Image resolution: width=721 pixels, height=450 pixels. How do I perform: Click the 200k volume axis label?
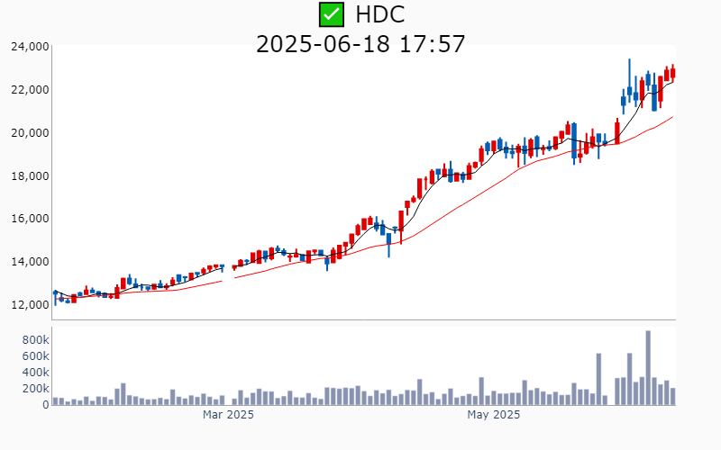tap(35, 389)
